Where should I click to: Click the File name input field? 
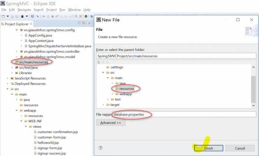coord(184,114)
